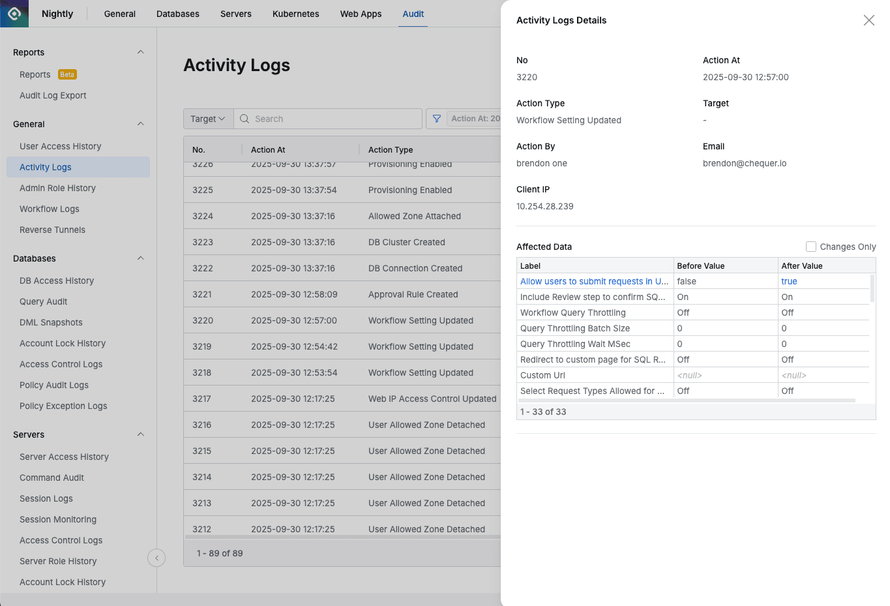Open the filter funnel icon

point(436,119)
